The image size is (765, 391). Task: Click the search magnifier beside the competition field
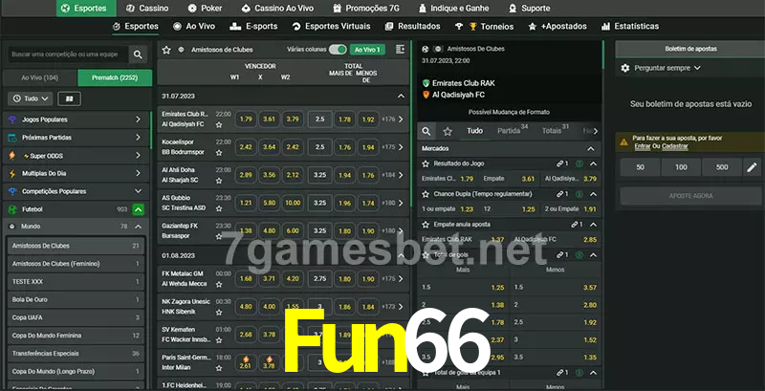(x=138, y=55)
